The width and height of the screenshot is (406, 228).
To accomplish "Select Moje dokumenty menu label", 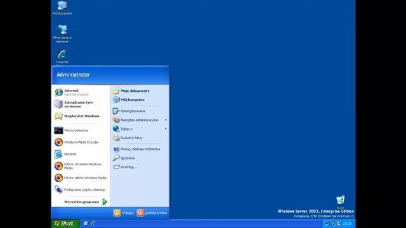I will (x=135, y=91).
